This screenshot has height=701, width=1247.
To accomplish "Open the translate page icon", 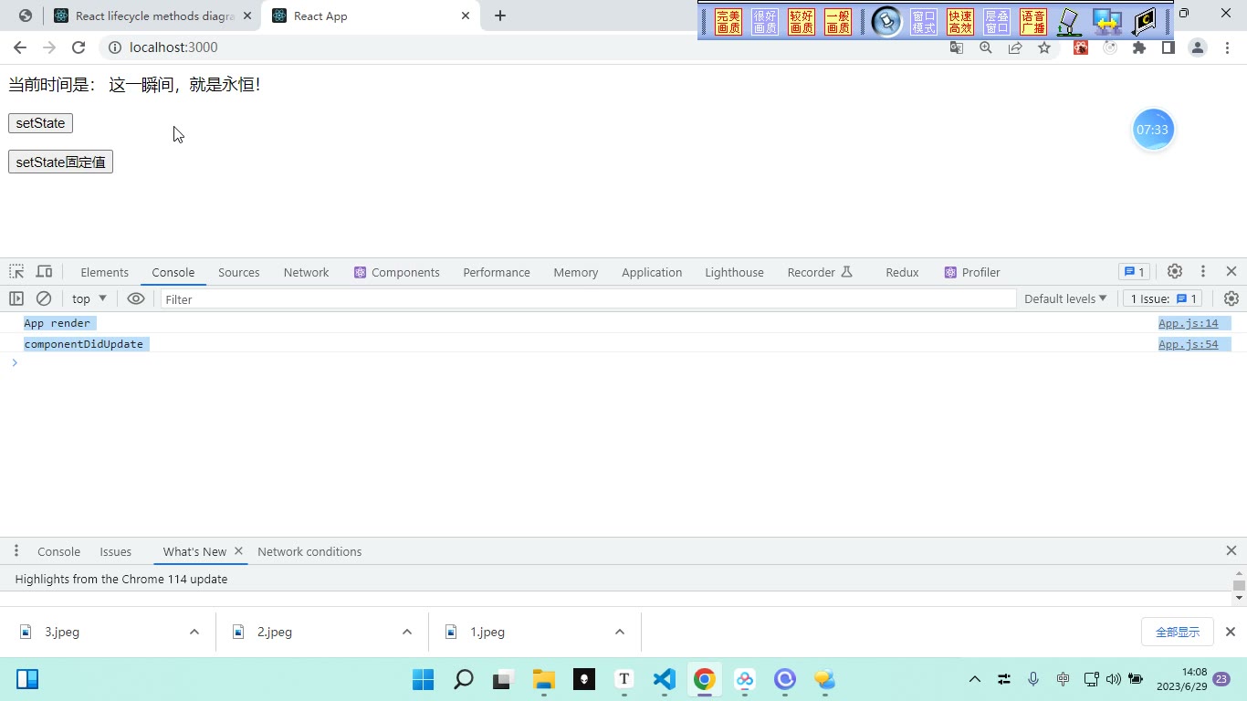I will tap(957, 47).
